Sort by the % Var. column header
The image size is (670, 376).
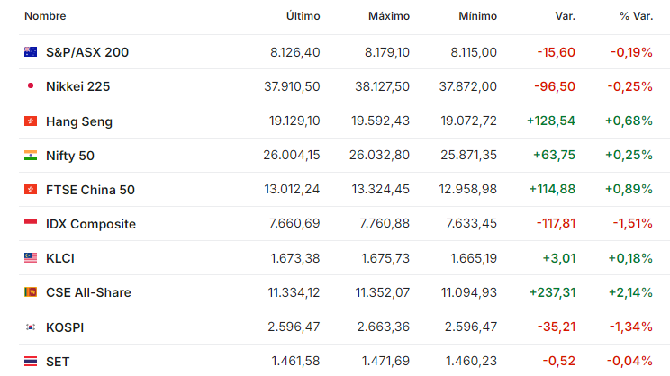click(x=636, y=16)
